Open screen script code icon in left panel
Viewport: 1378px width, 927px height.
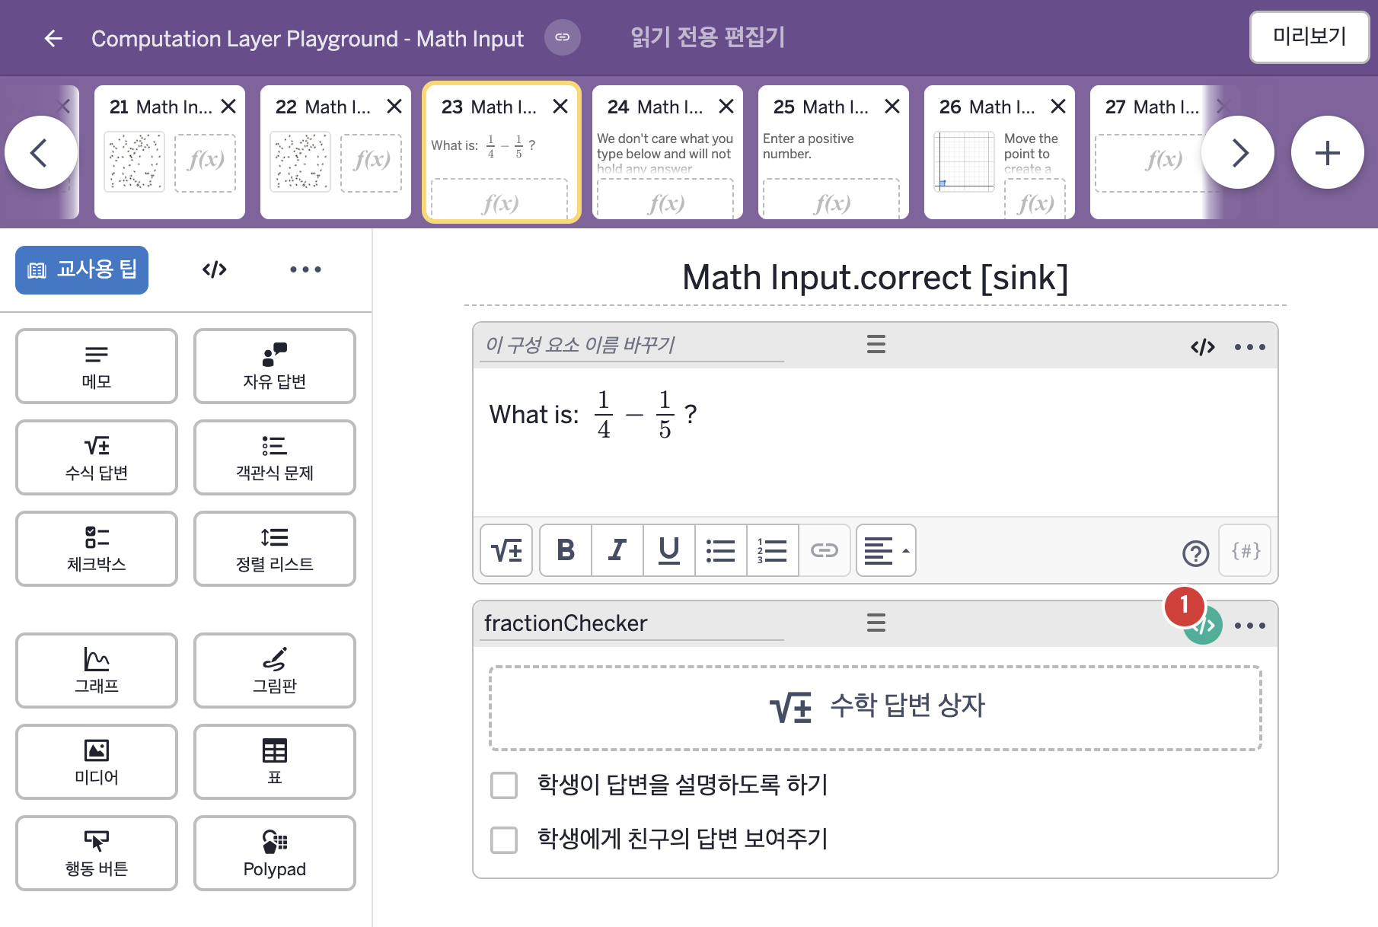(x=215, y=269)
